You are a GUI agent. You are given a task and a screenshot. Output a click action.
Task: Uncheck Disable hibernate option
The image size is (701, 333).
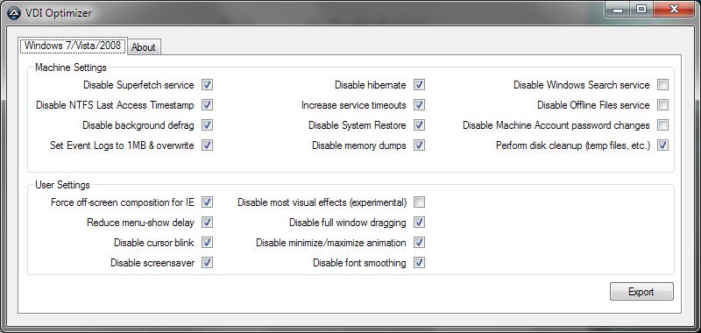point(419,84)
